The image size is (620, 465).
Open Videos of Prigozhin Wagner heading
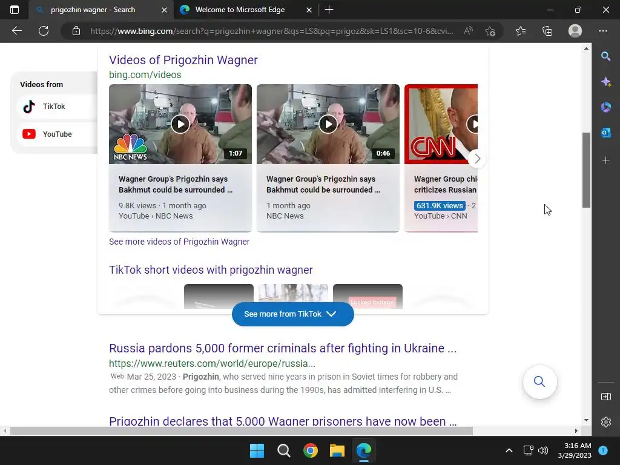tap(183, 60)
